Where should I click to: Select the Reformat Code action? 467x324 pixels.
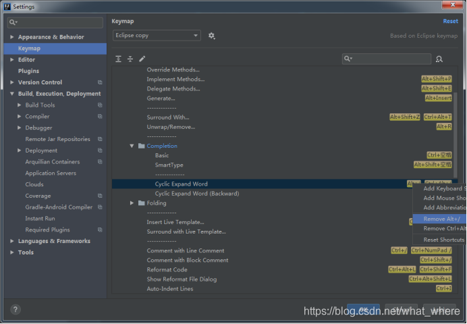point(167,270)
